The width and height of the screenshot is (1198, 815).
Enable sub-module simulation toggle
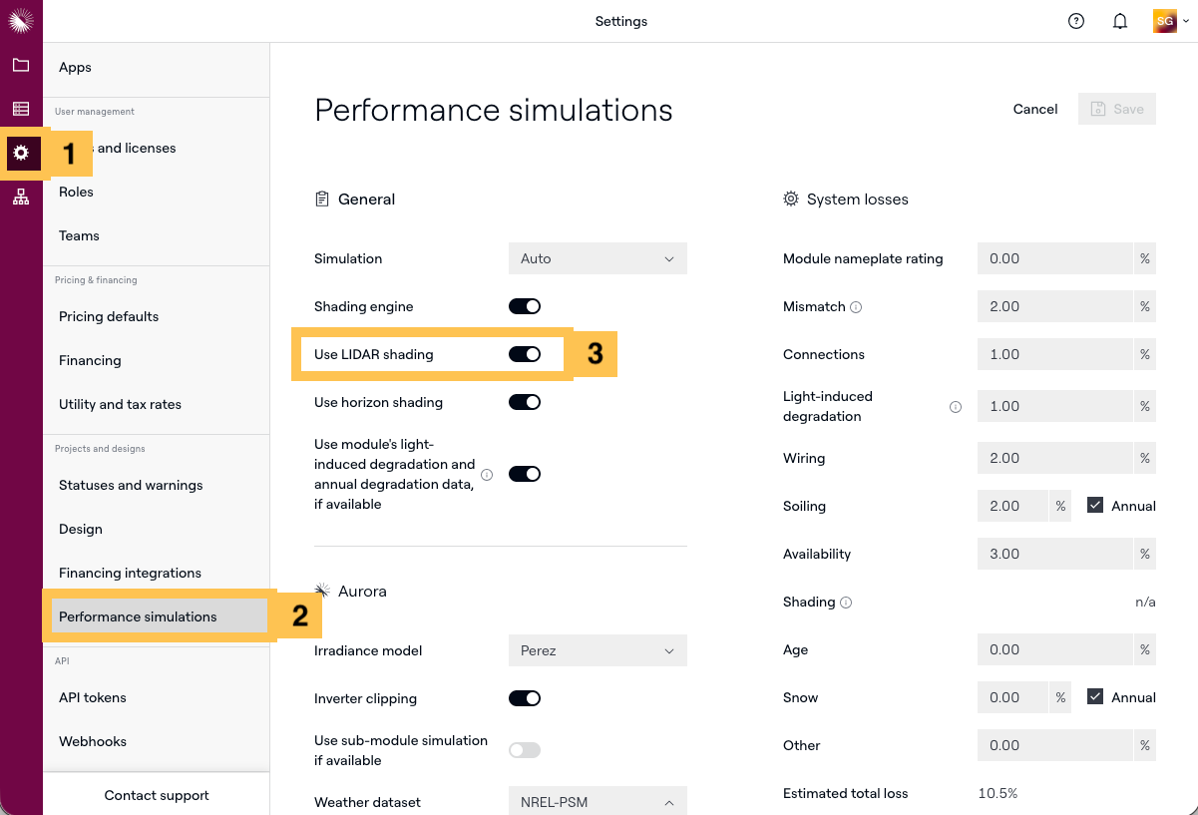[525, 750]
